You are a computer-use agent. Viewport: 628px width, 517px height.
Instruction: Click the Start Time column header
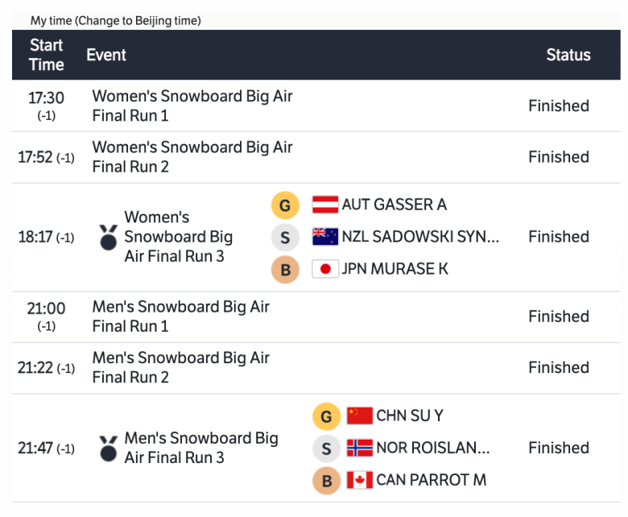click(x=47, y=55)
